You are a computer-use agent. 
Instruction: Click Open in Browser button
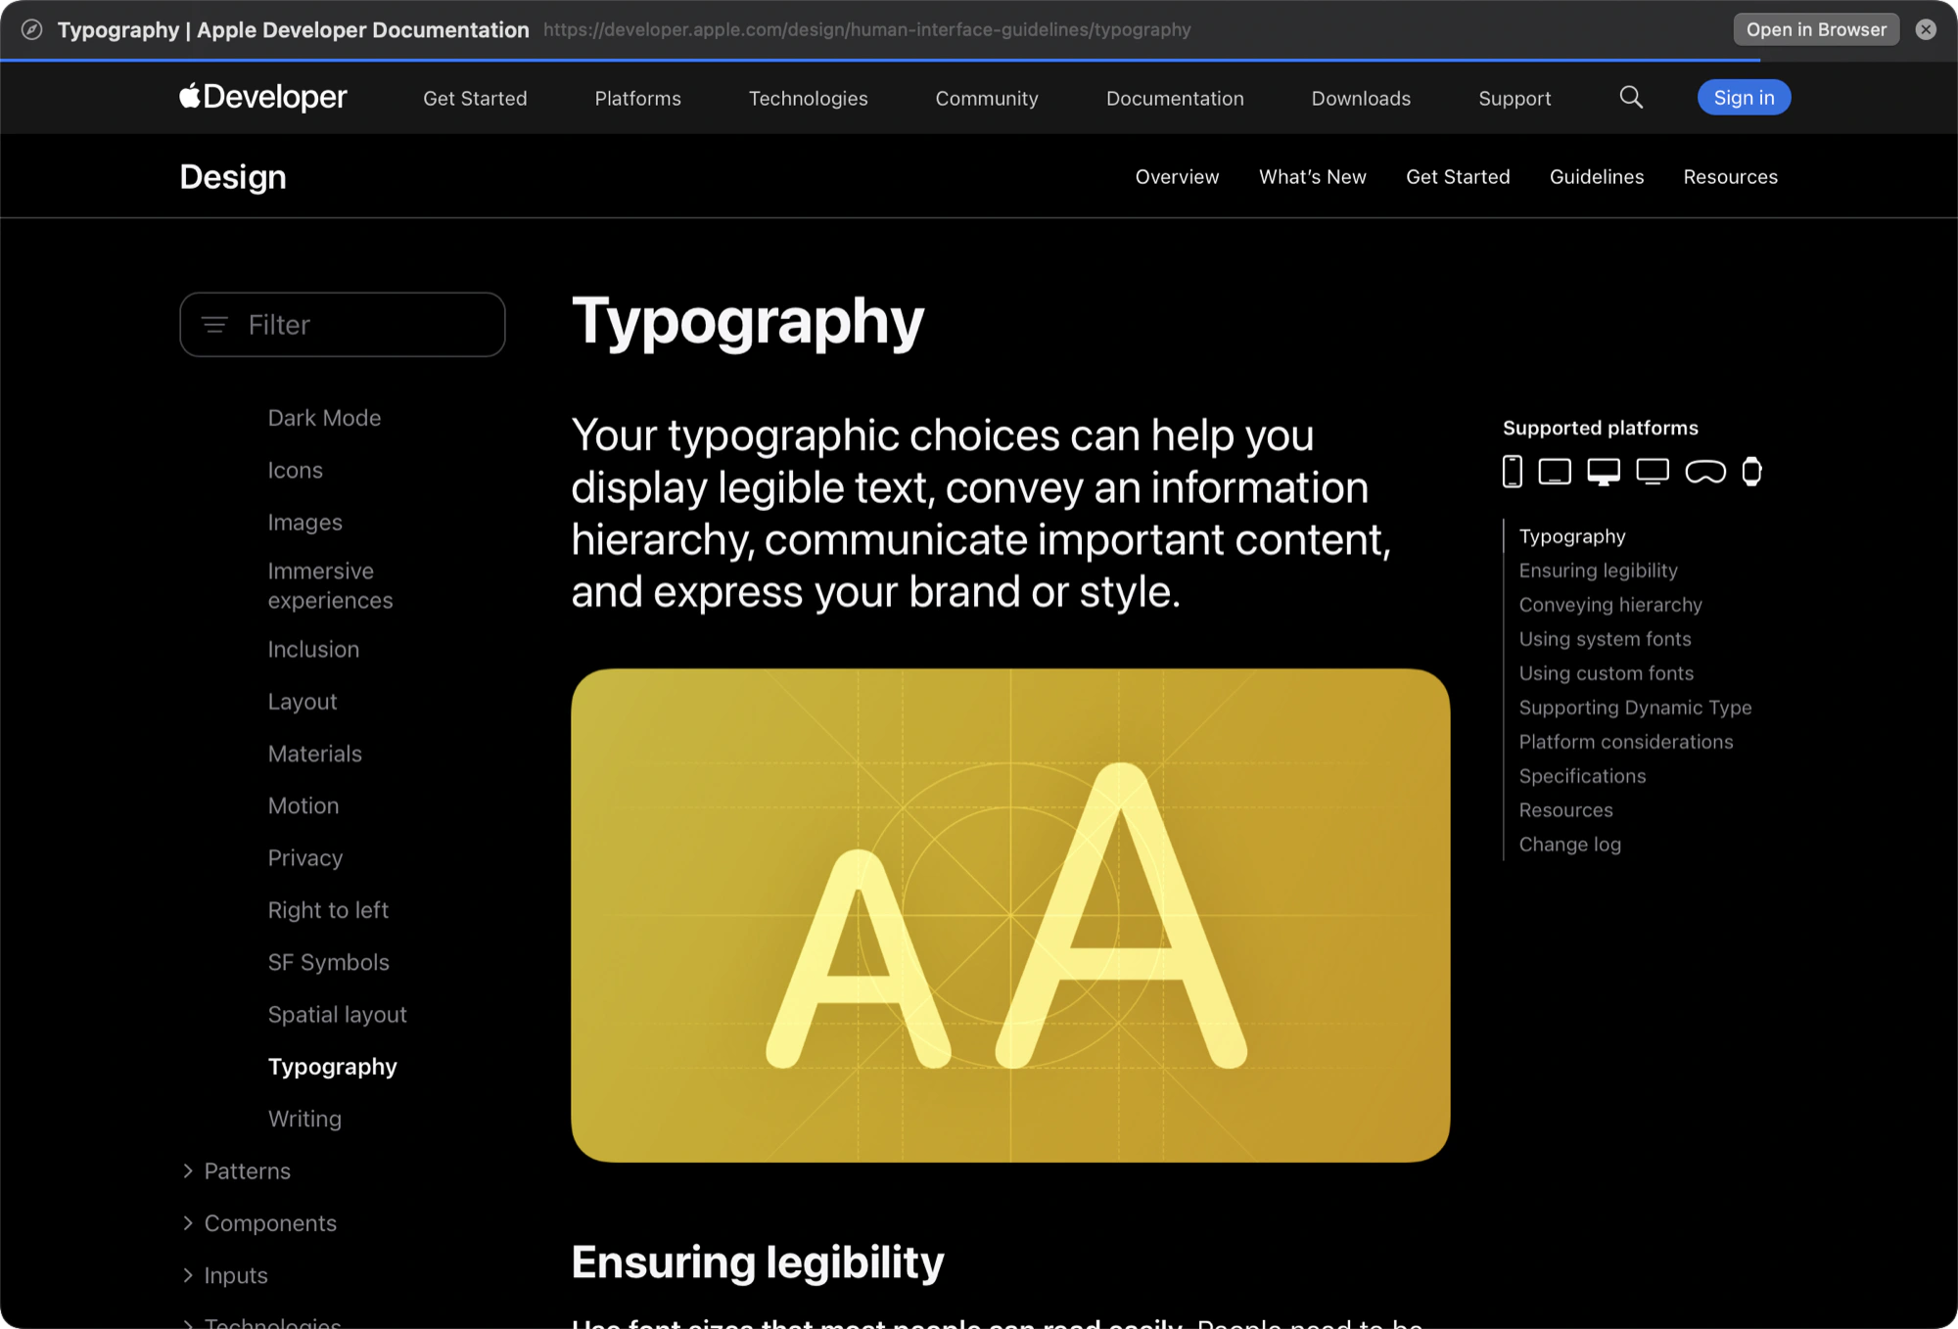pyautogui.click(x=1816, y=29)
